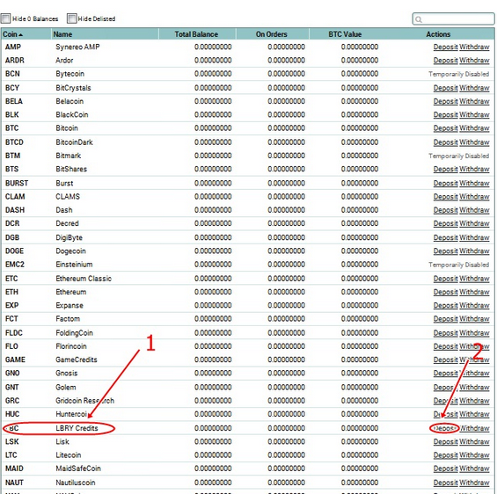Sort by BTC Value column header
Viewport: 497px width, 494px height.
pyautogui.click(x=345, y=34)
